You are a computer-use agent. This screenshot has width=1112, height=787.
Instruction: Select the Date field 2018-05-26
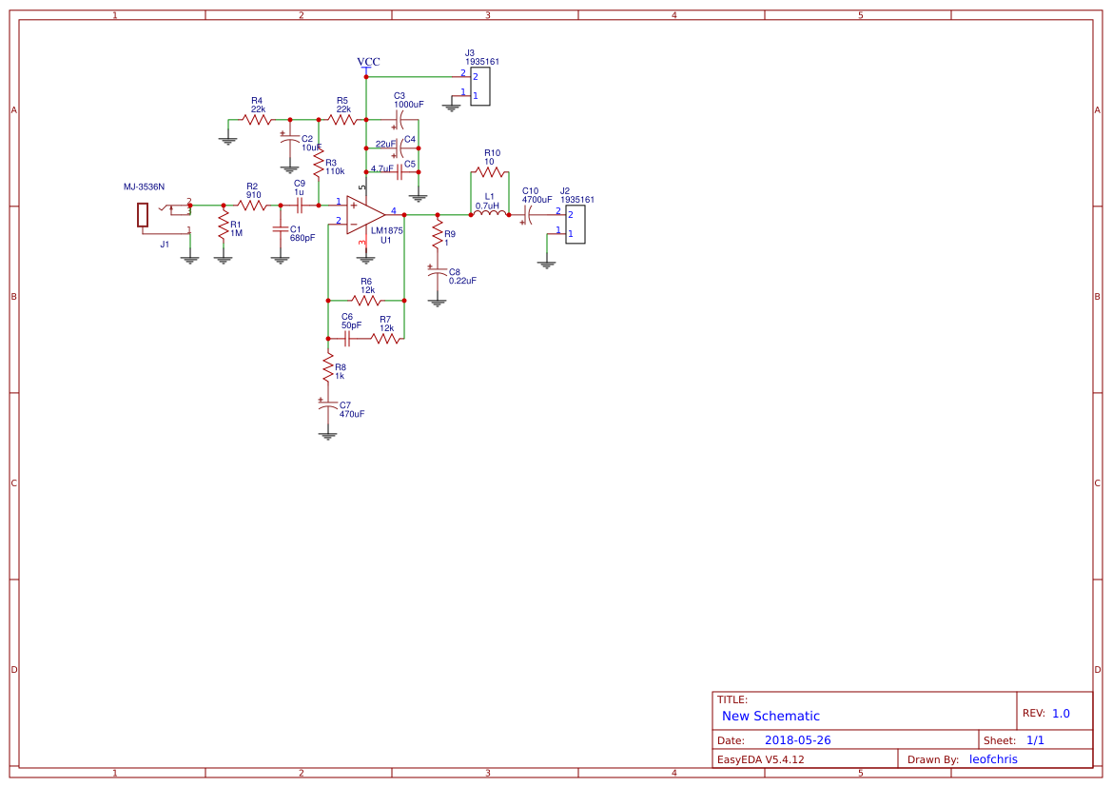coord(799,739)
